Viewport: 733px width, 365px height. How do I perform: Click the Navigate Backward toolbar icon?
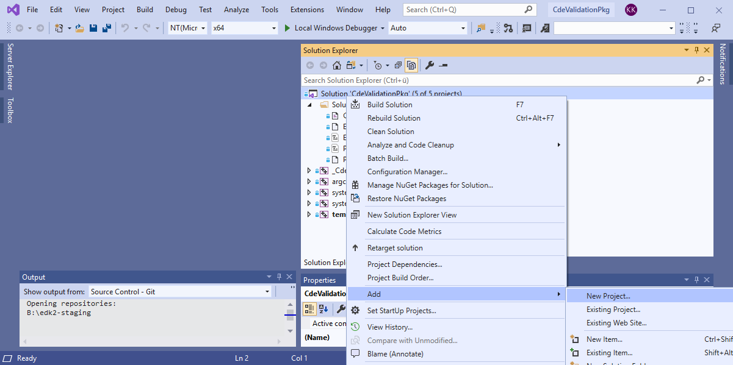(19, 28)
